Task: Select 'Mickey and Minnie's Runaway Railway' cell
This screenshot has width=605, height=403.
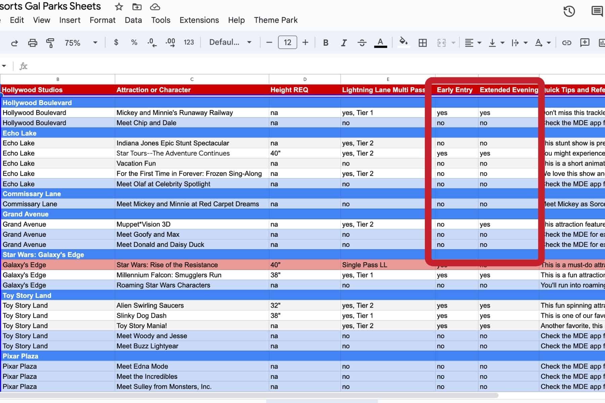Action: (x=192, y=113)
